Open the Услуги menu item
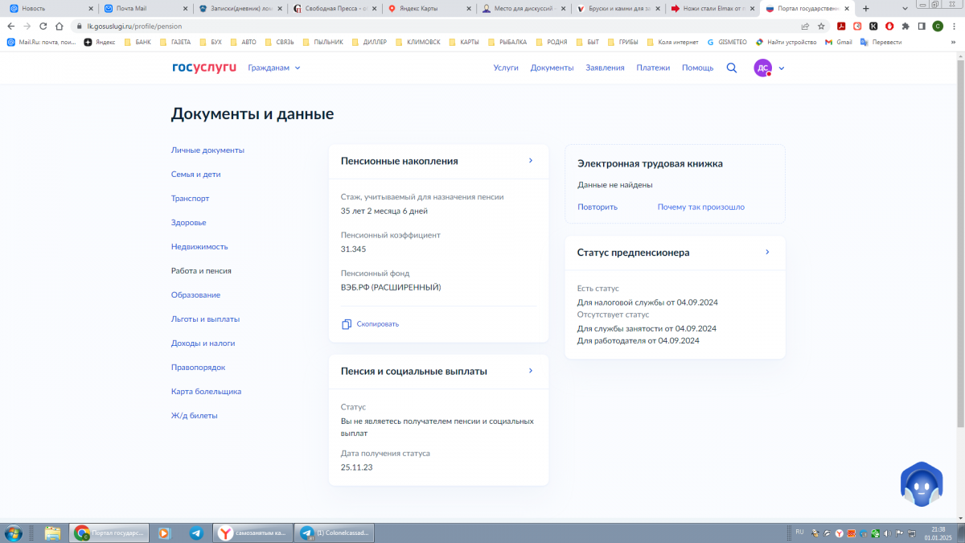 click(x=506, y=68)
